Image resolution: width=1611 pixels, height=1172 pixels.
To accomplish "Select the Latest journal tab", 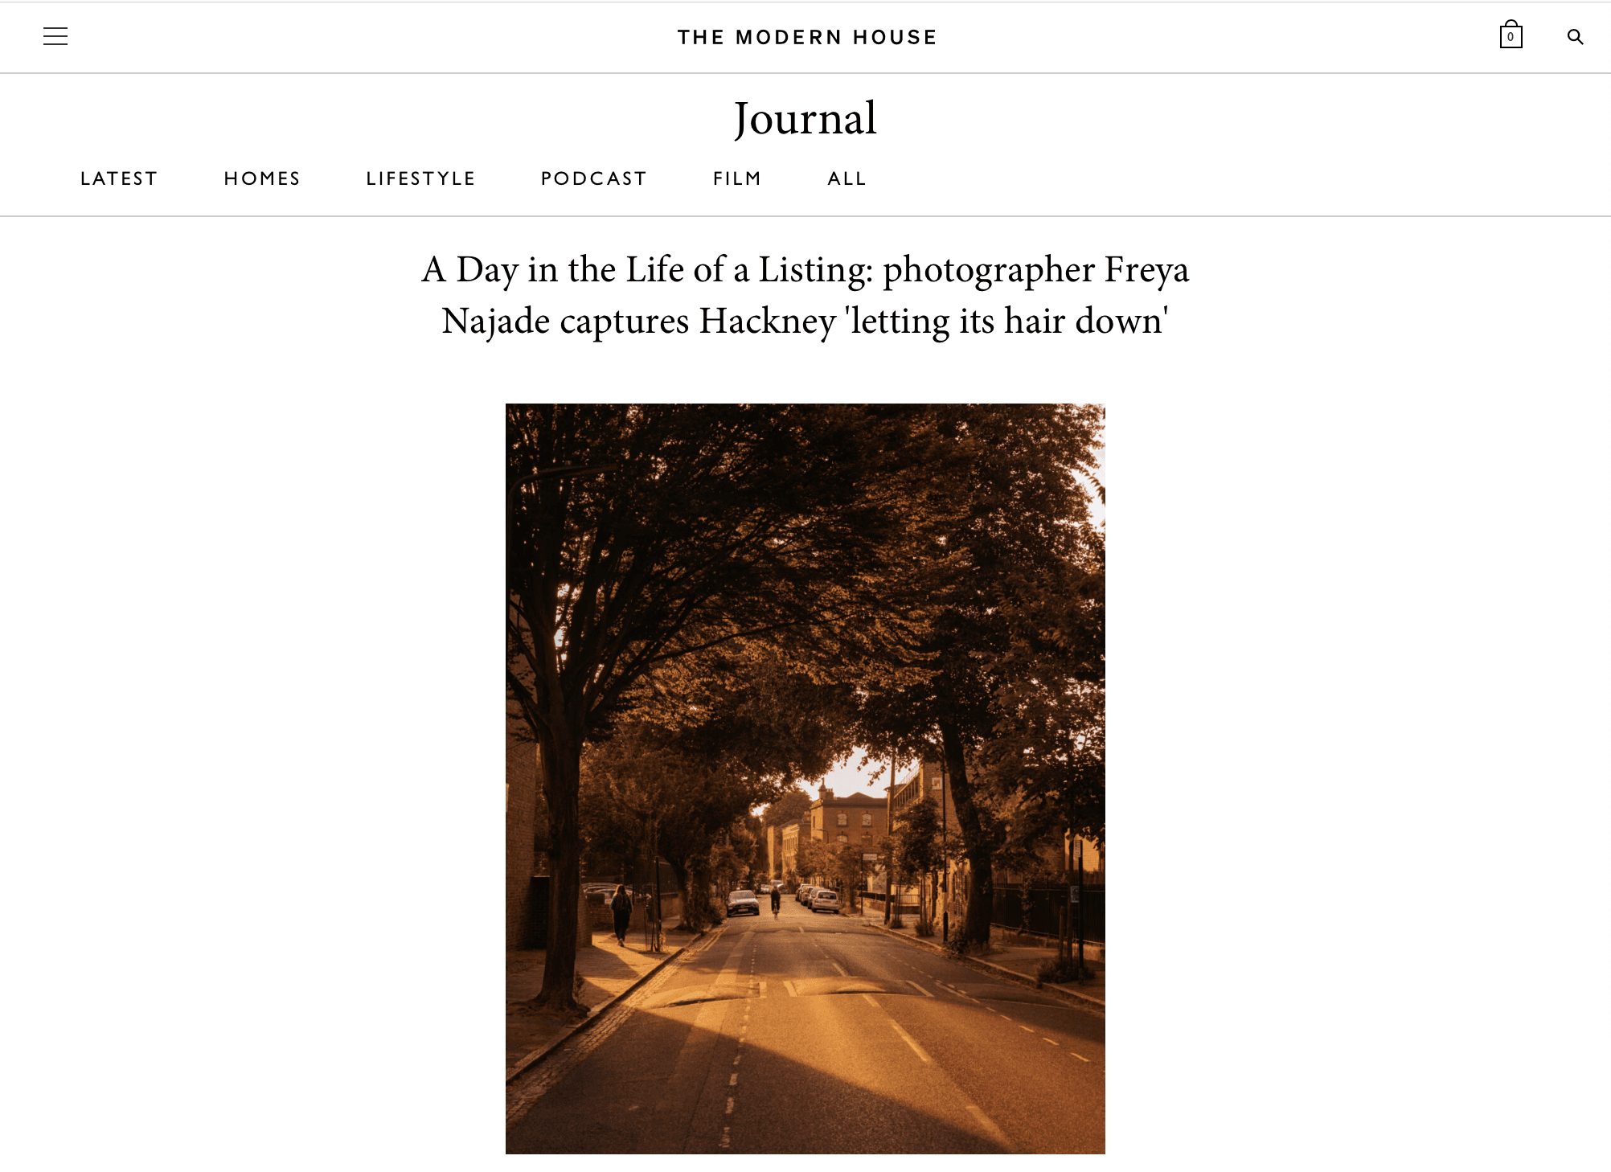I will pos(119,178).
